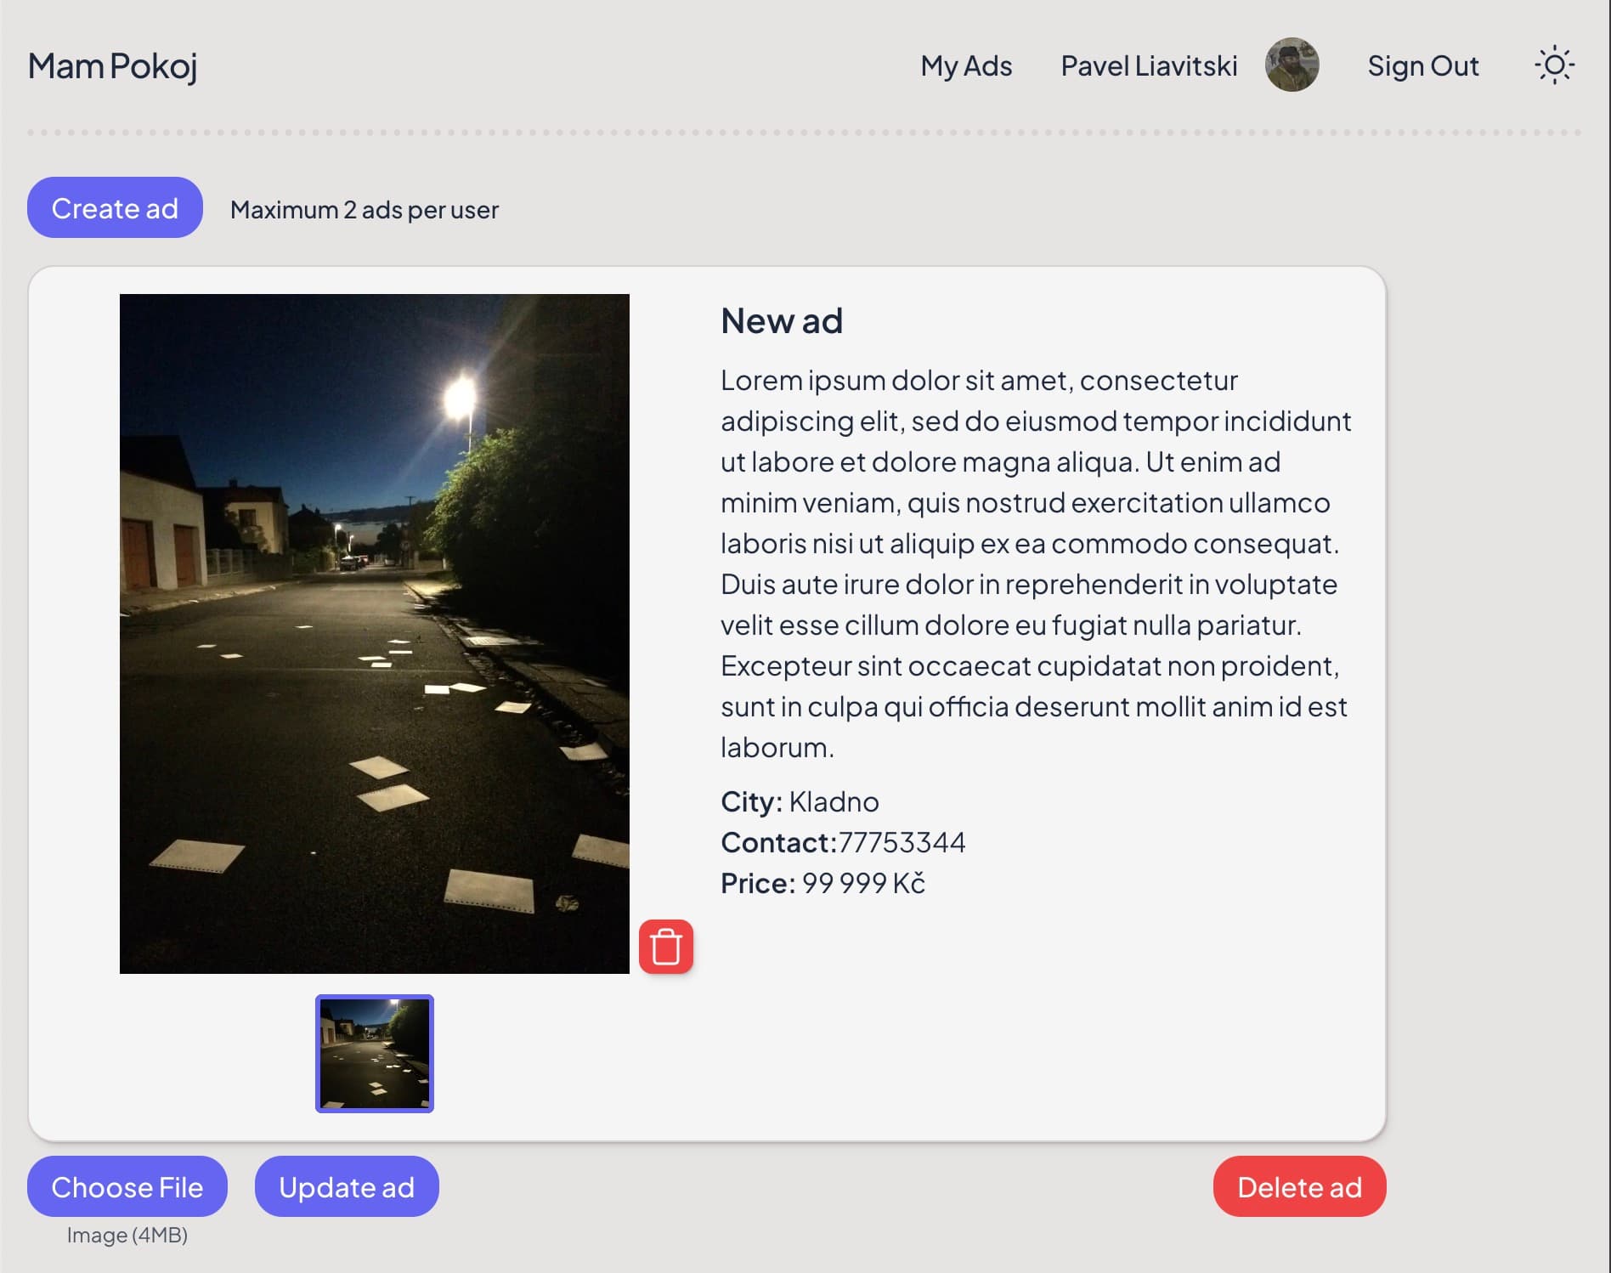This screenshot has width=1611, height=1273.
Task: Click the Lorem ipsum description paragraph
Action: (x=1036, y=563)
